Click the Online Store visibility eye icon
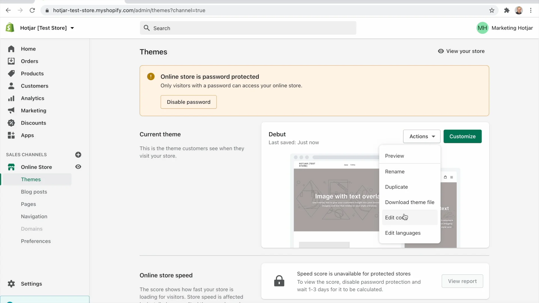The width and height of the screenshot is (539, 303). tap(78, 167)
